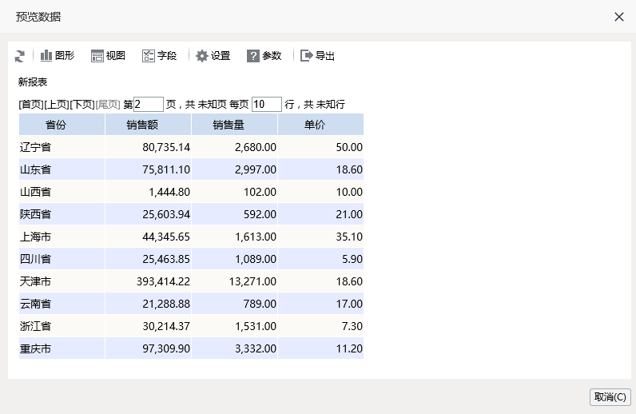The width and height of the screenshot is (636, 414).
Task: Click the 尾页 last page link
Action: coord(108,105)
